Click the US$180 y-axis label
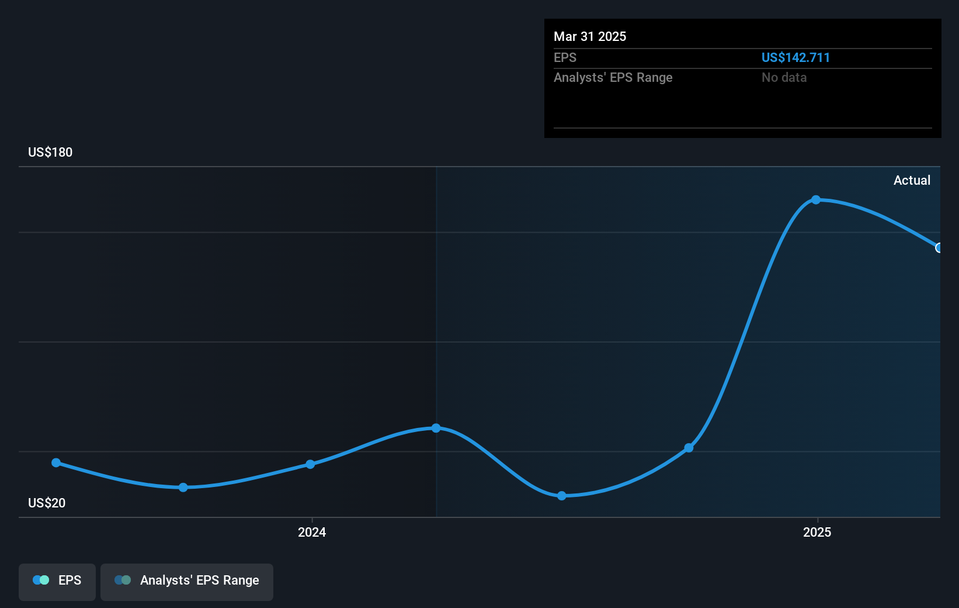 (50, 152)
